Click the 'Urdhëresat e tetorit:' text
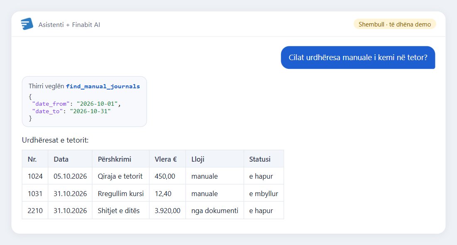This screenshot has width=457, height=245. click(x=55, y=140)
